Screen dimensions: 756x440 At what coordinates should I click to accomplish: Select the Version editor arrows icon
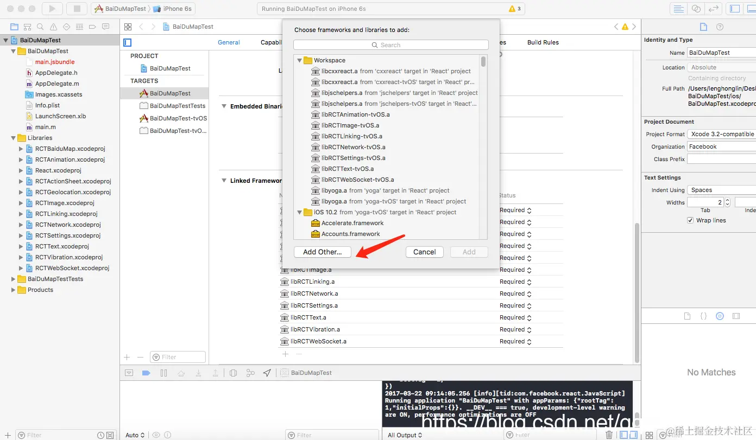point(714,9)
